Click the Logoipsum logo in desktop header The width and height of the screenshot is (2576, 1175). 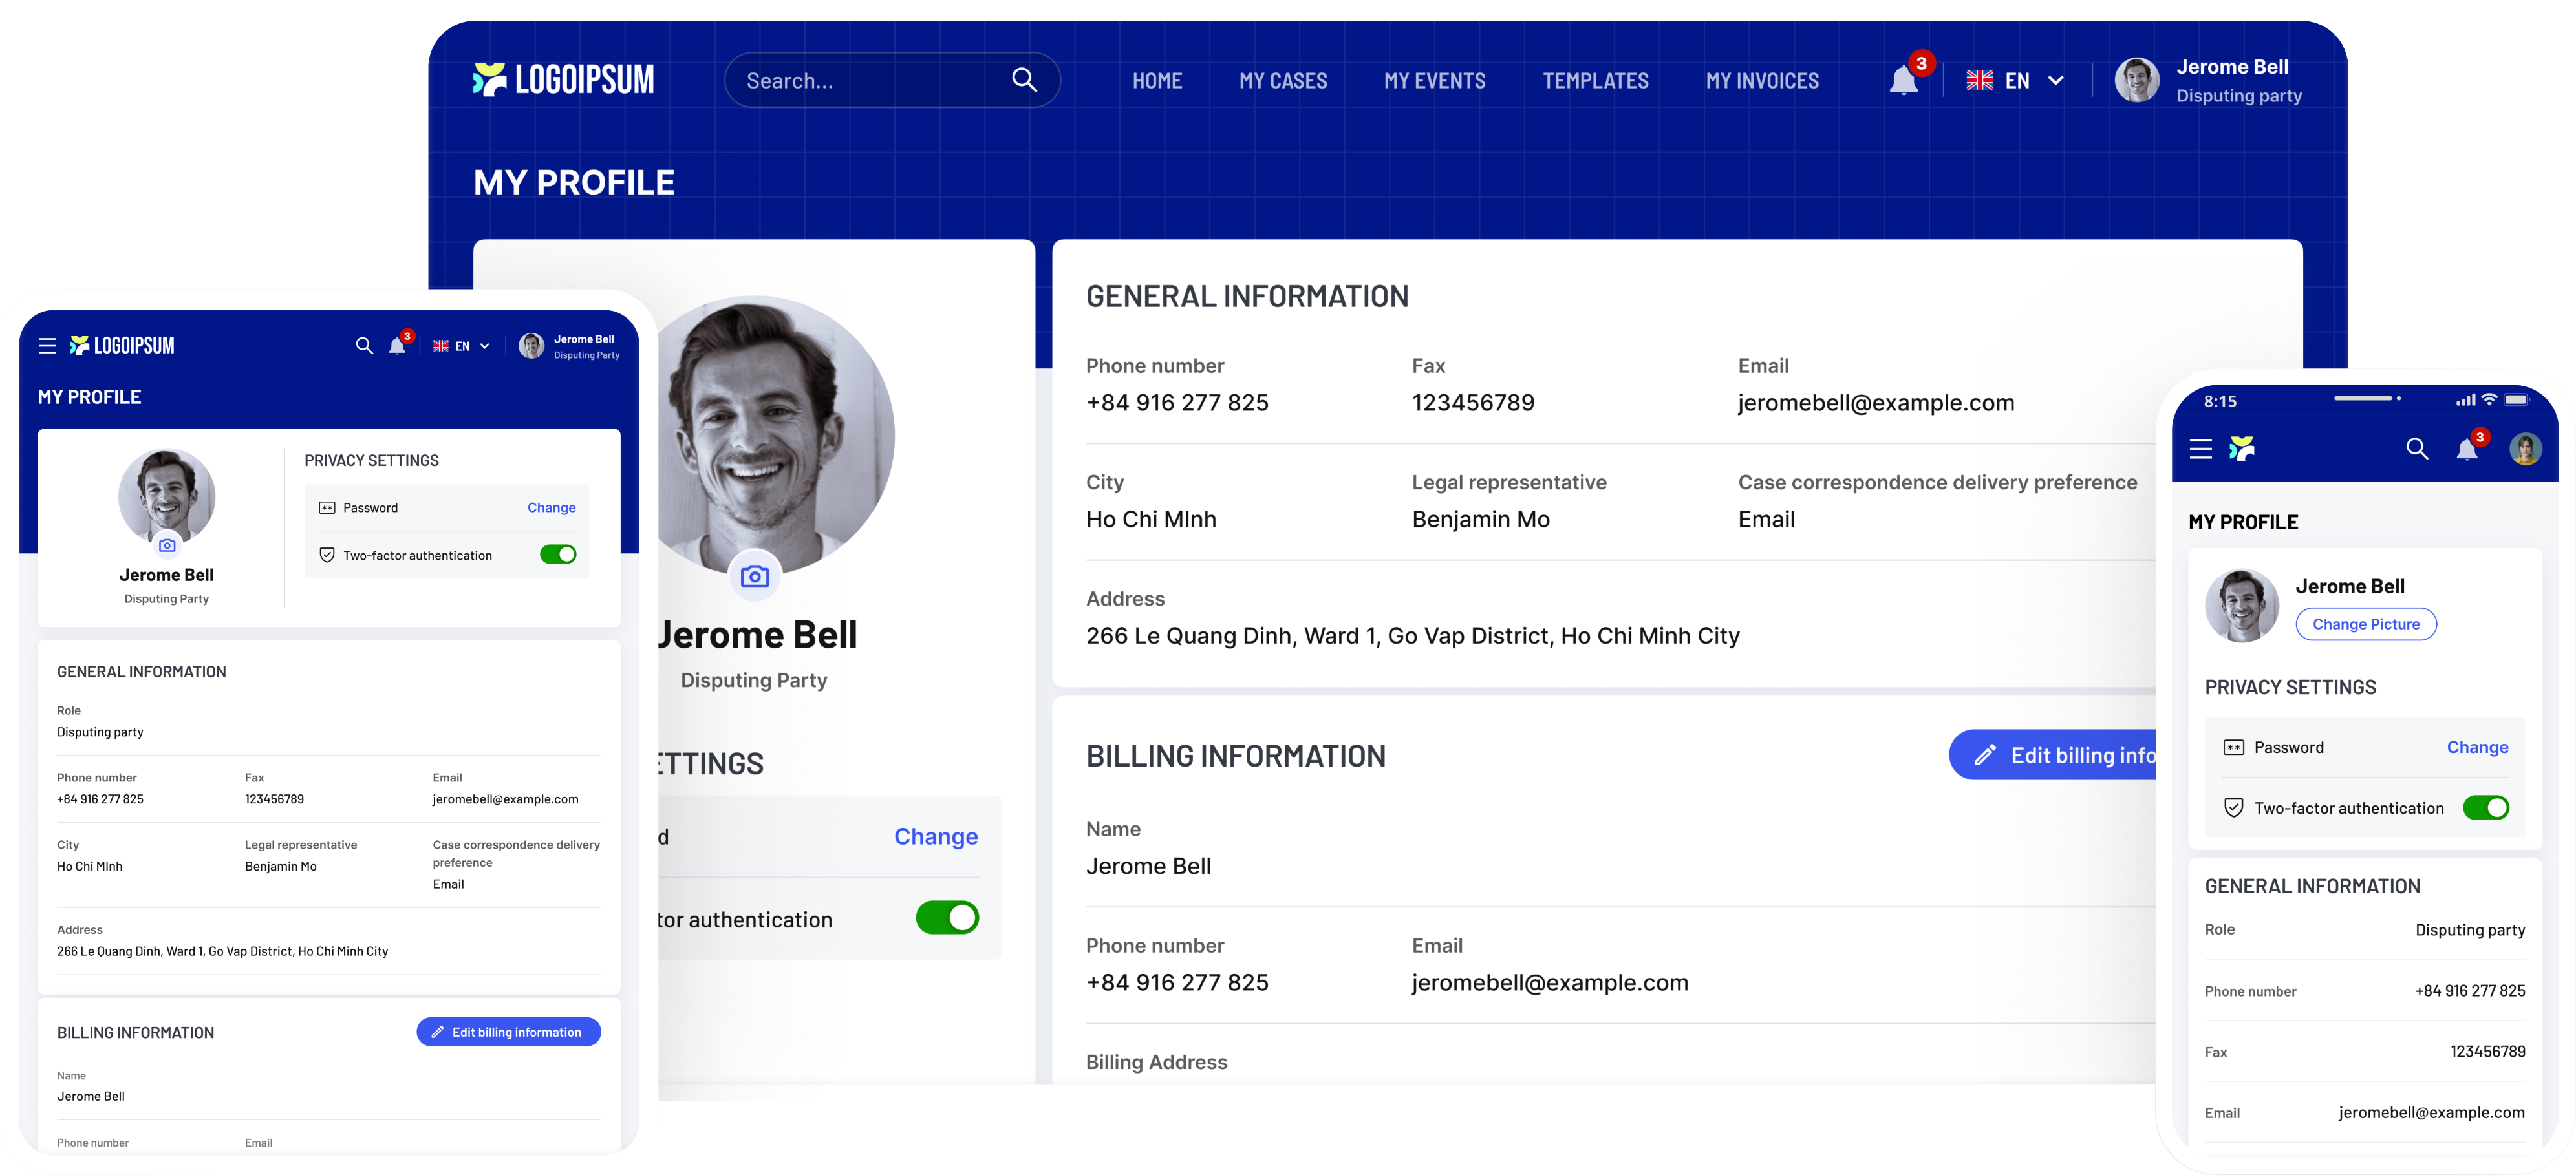pos(564,80)
